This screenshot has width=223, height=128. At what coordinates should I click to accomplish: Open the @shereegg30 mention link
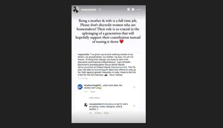click(101, 70)
